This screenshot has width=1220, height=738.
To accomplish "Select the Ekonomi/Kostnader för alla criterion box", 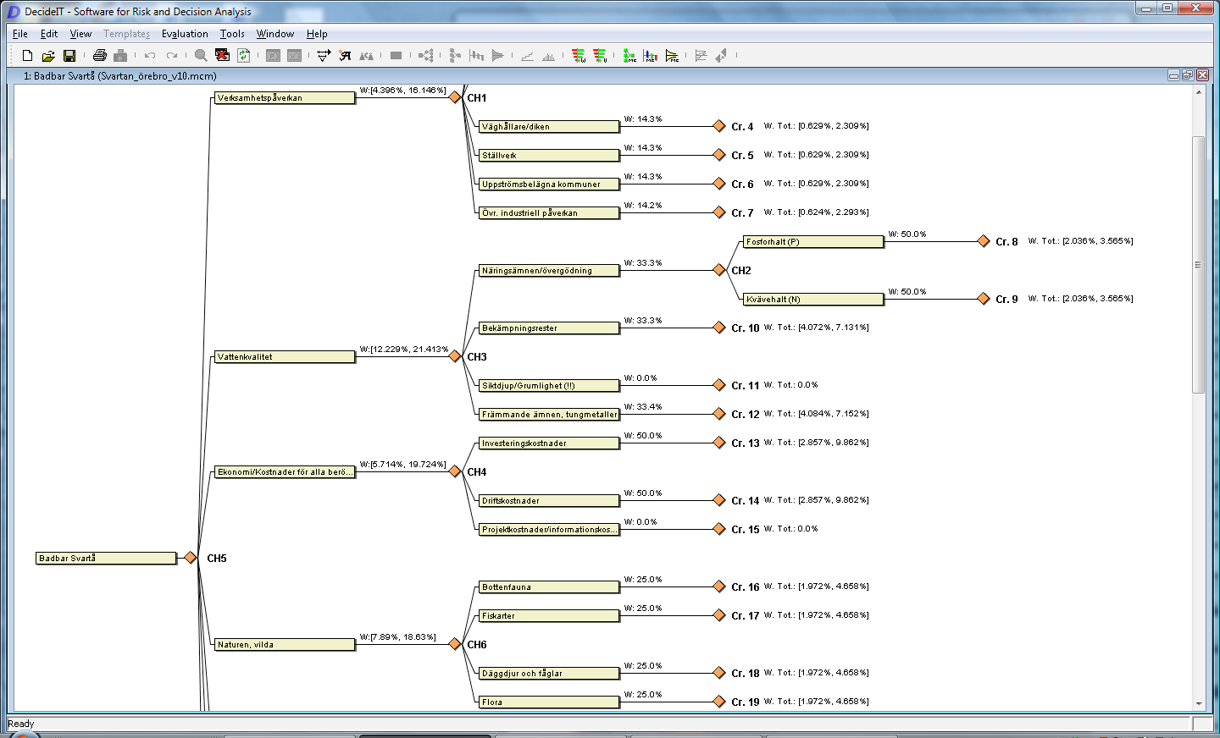I will tap(285, 471).
